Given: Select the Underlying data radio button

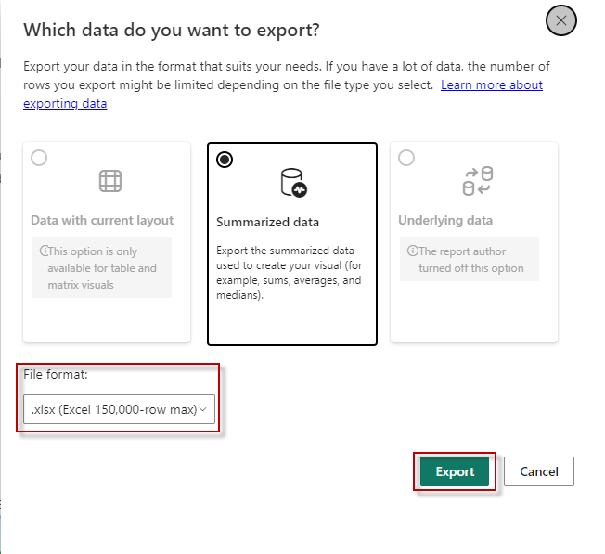Looking at the screenshot, I should click(406, 159).
